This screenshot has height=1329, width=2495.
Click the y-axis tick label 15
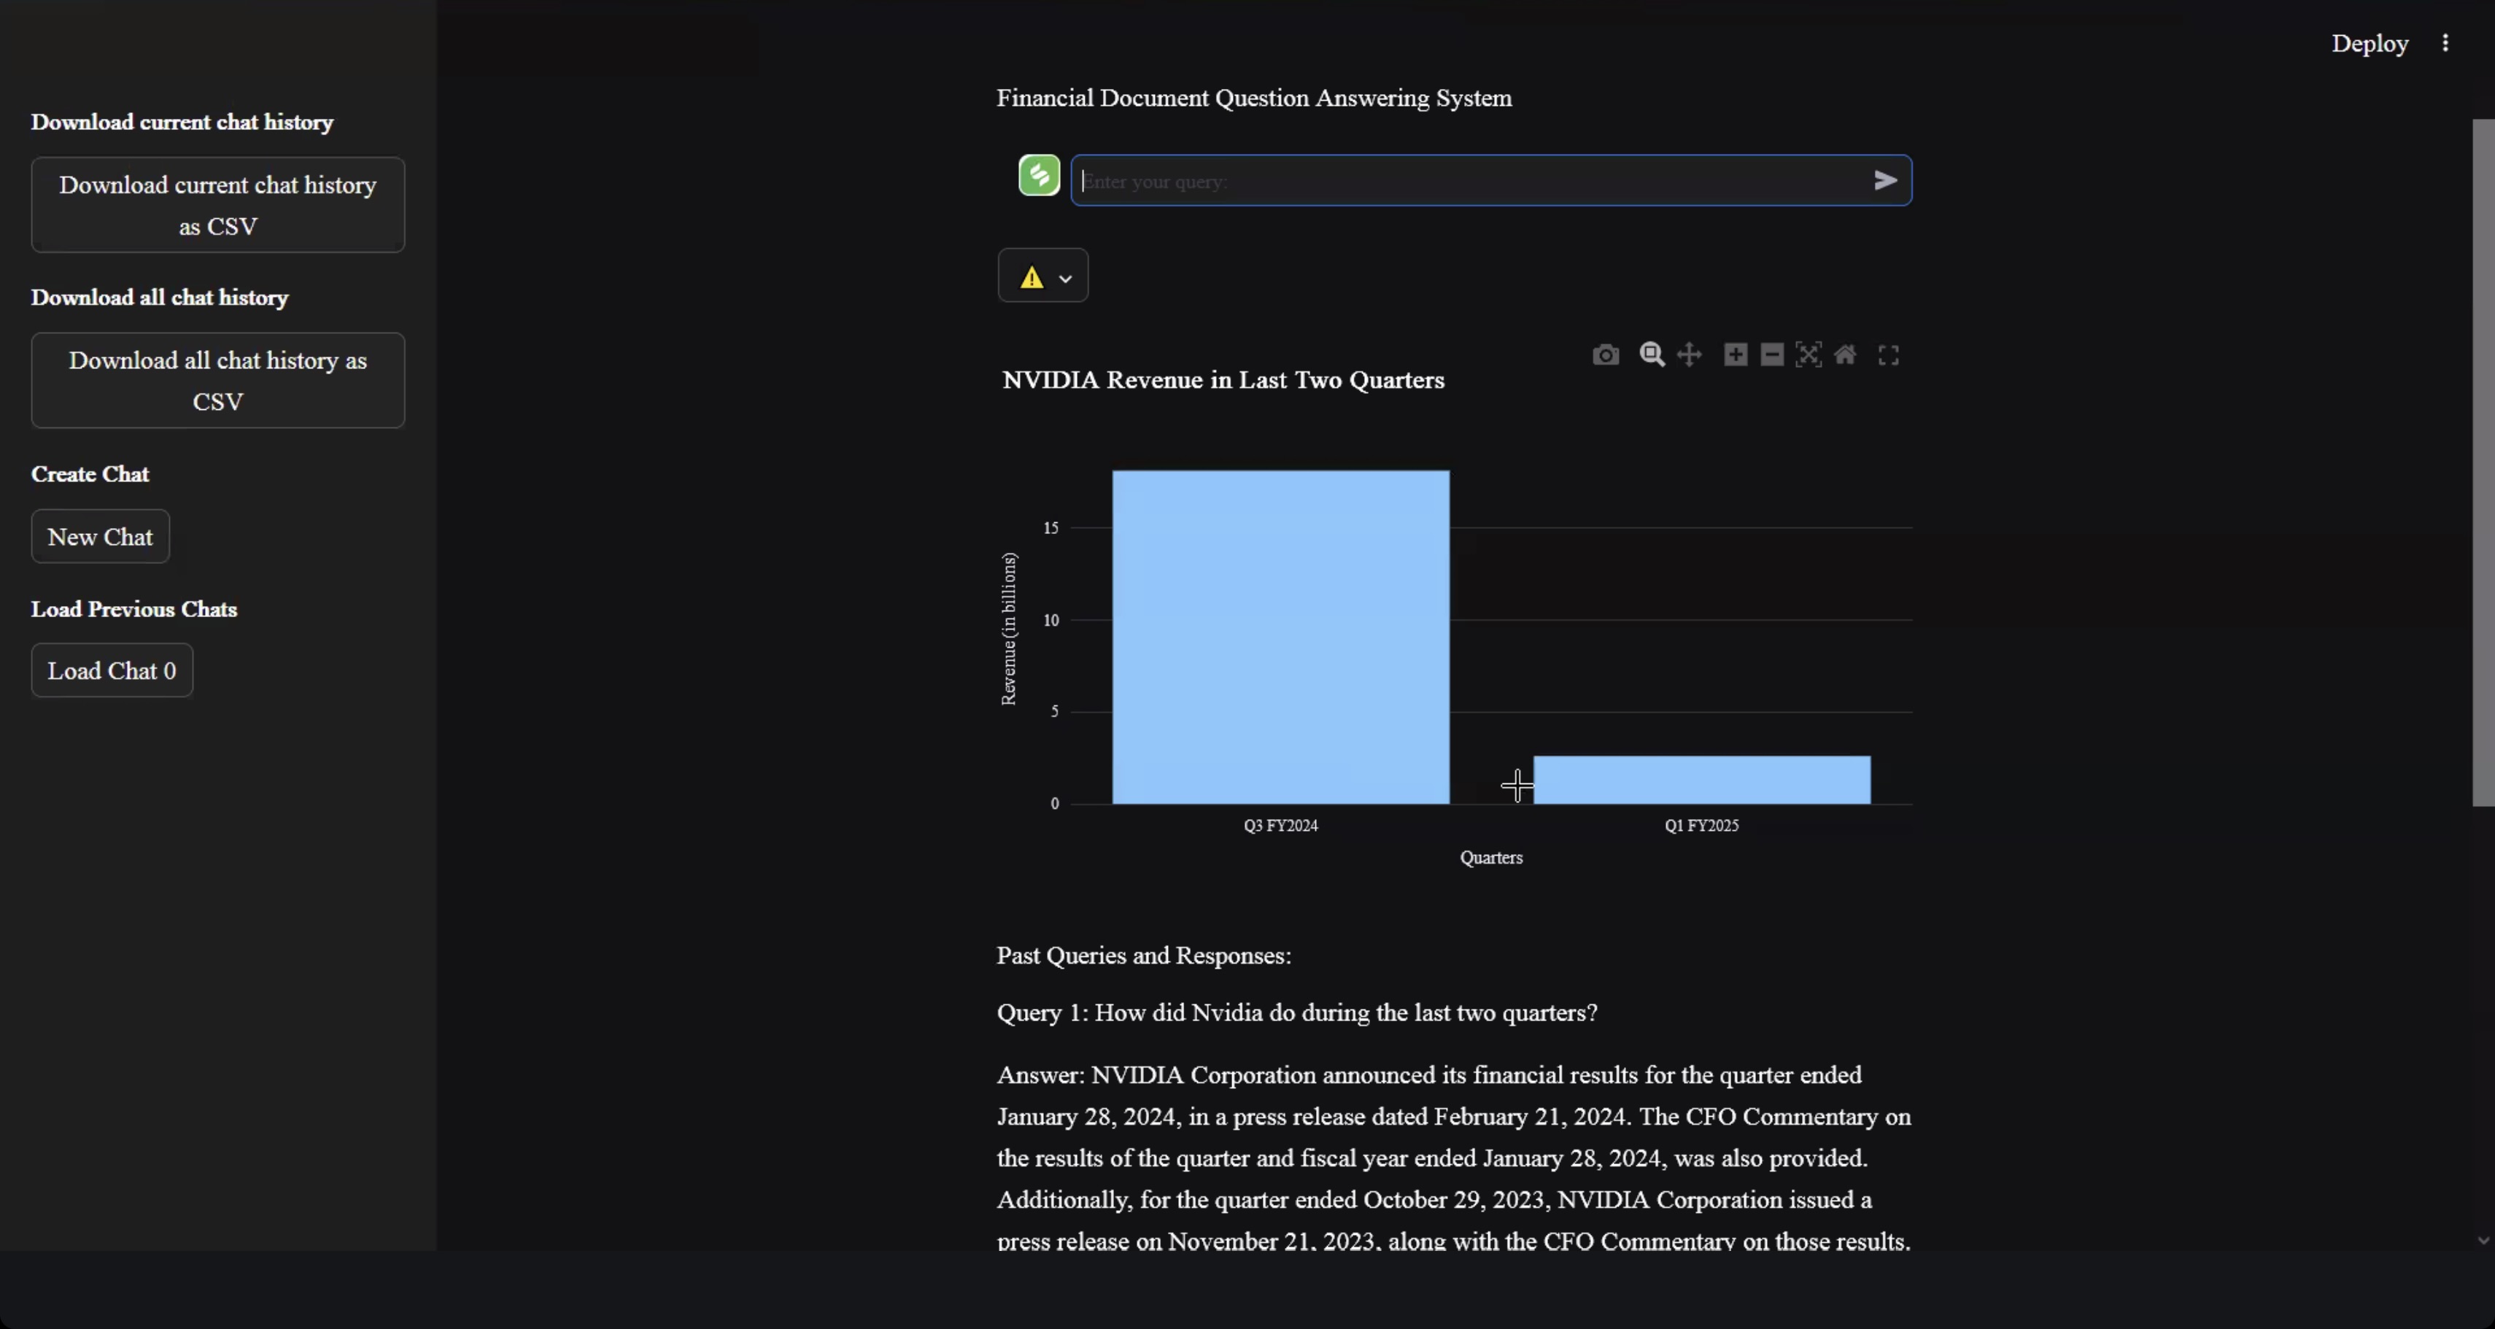[x=1051, y=528]
